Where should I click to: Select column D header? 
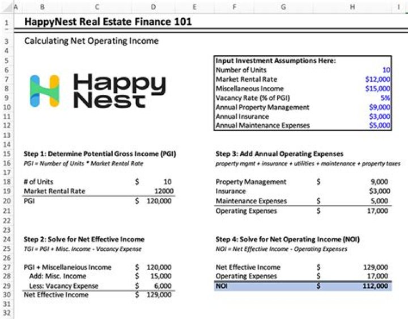(154, 7)
